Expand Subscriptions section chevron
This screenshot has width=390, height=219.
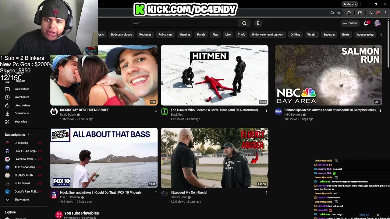pyautogui.click(x=28, y=135)
